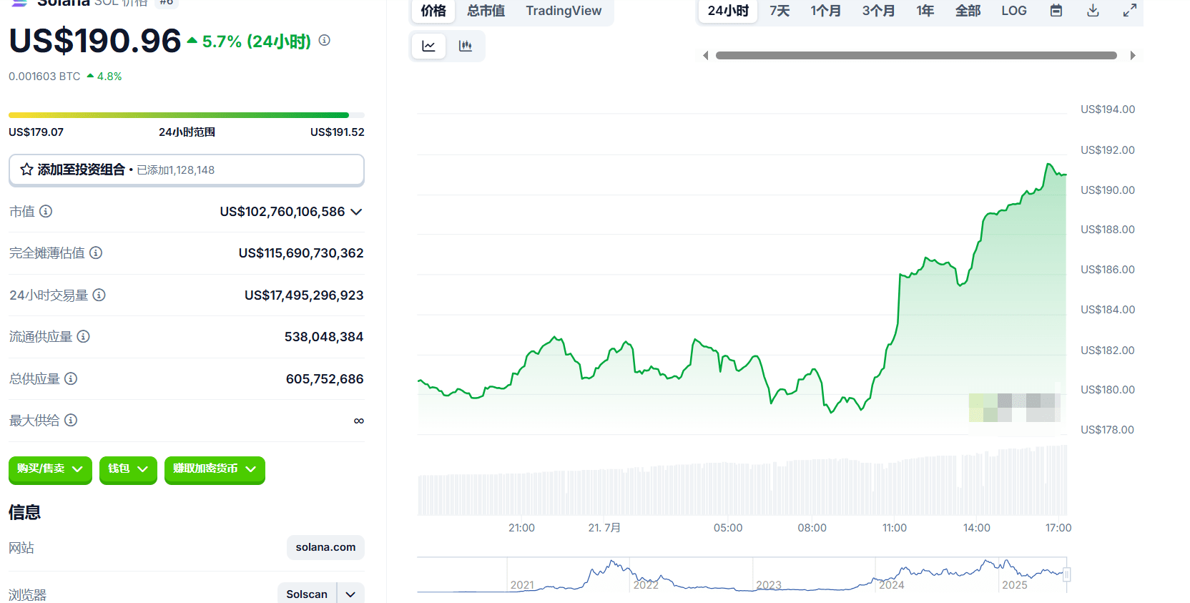
Task: Click left arrow of chart scrollbar
Action: click(705, 56)
